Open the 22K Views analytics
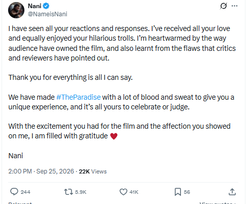This screenshot has height=204, width=248. pyautogui.click(x=92, y=171)
